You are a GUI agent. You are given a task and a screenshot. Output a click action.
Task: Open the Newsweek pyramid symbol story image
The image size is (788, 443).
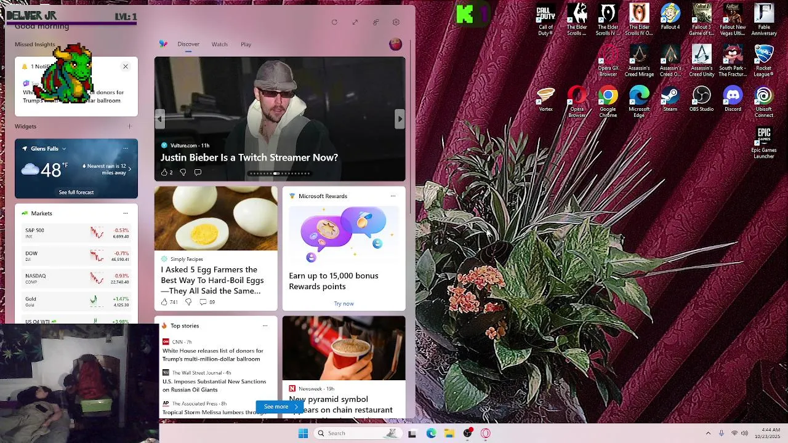coord(344,348)
